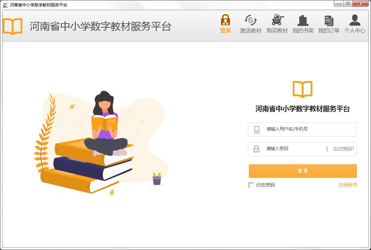Open the 忘记密码 forgot password link

(x=344, y=149)
